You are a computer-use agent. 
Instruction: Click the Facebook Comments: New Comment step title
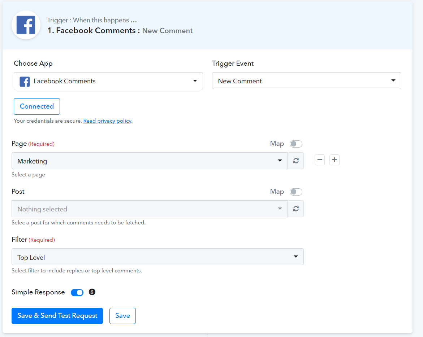(120, 31)
